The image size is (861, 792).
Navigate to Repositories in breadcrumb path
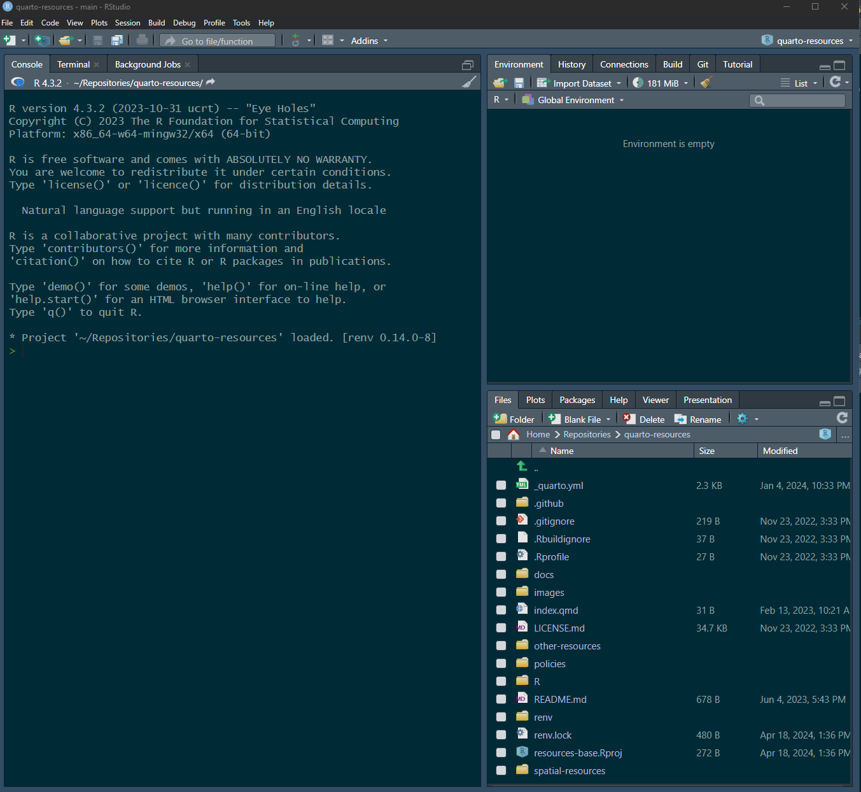pyautogui.click(x=587, y=434)
